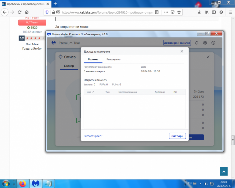The width and height of the screenshot is (235, 188).
Task: Click the scroll-to-top arrow button
Action: pos(224,171)
